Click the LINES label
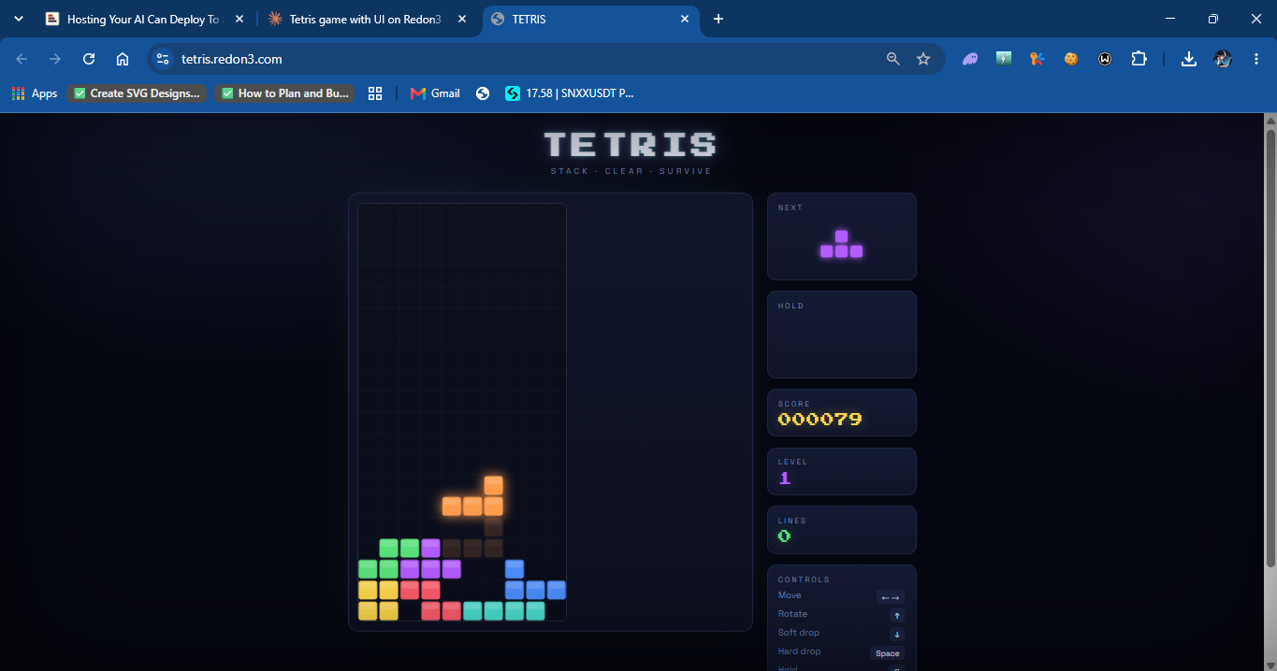Viewport: 1277px width, 671px height. point(791,521)
